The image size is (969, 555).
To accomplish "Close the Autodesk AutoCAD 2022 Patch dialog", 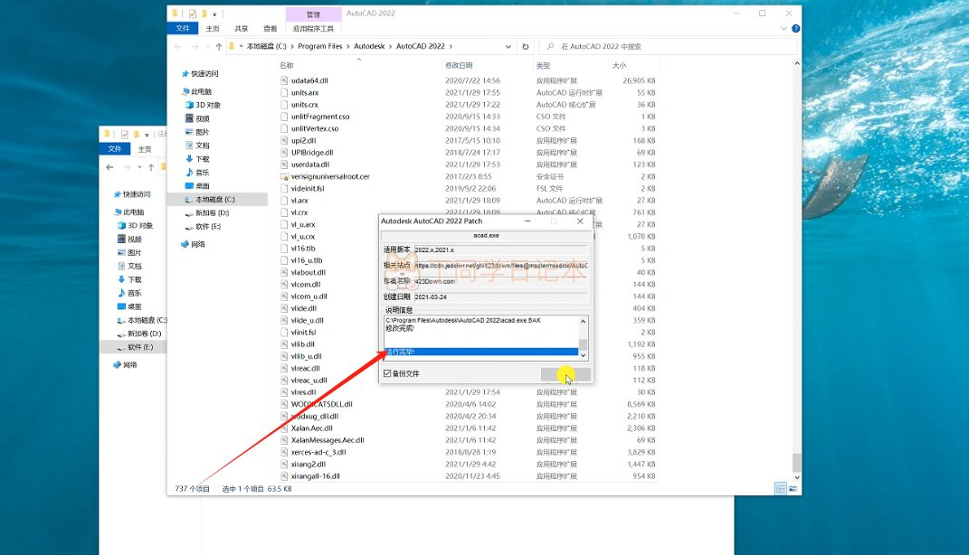I will point(579,221).
